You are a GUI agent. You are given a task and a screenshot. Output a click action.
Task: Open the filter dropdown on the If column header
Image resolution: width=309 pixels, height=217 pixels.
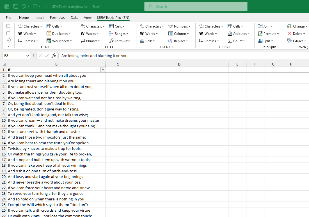pos(103,69)
